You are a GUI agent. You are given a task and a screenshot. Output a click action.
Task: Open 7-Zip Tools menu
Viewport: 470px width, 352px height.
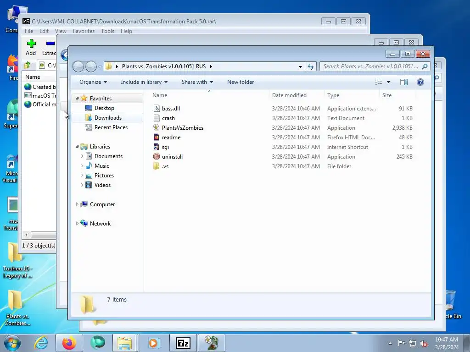[107, 31]
